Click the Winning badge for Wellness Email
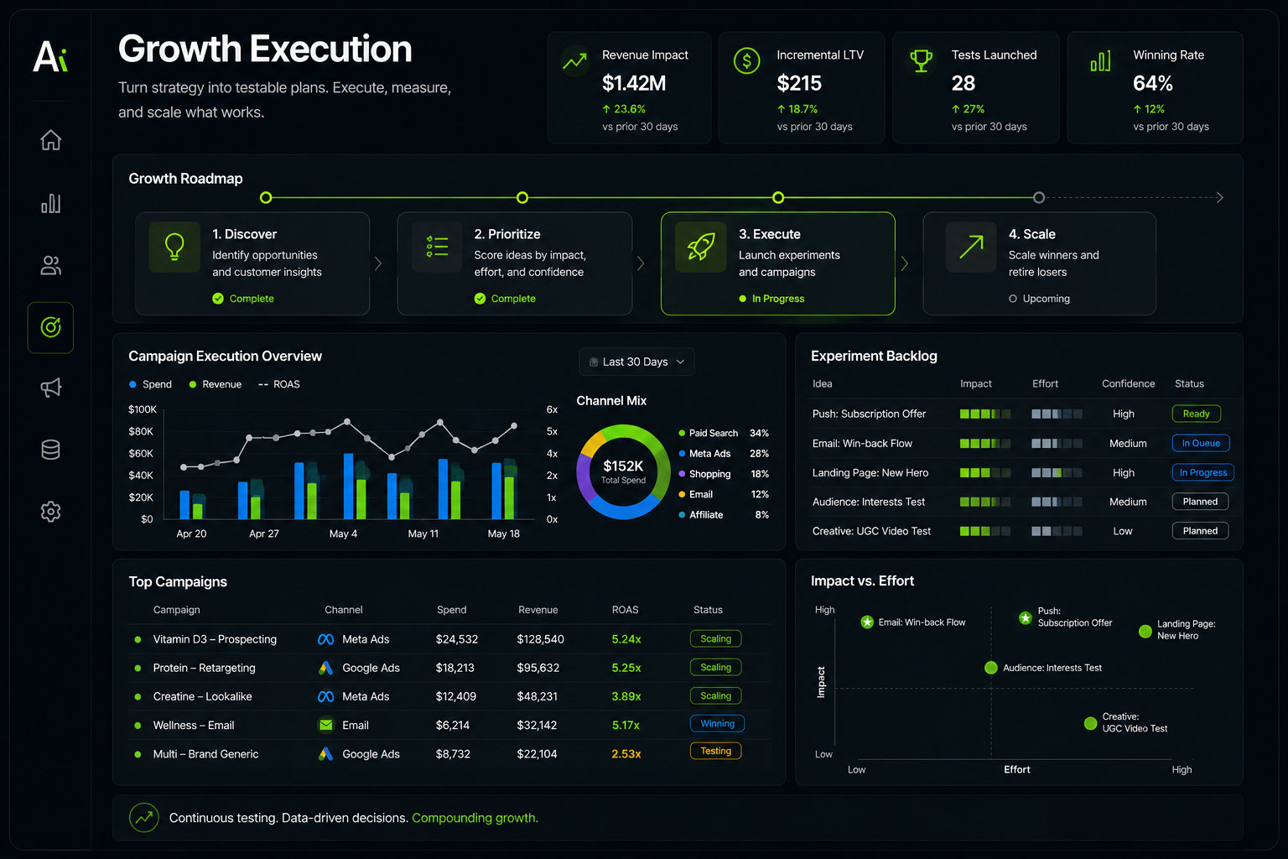The width and height of the screenshot is (1288, 859). tap(717, 723)
